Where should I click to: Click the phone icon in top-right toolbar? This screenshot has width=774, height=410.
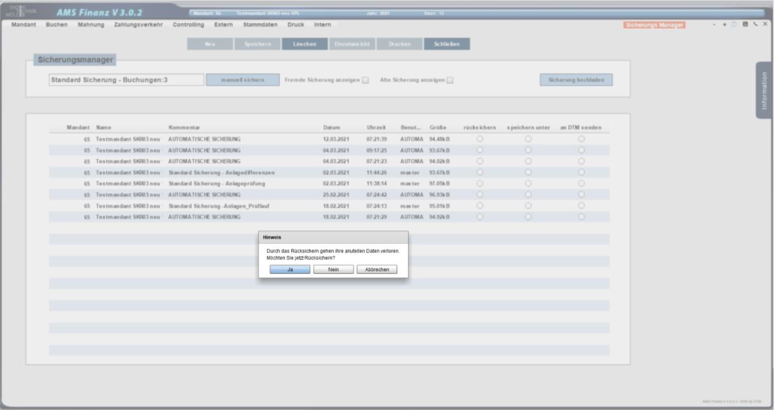click(755, 24)
